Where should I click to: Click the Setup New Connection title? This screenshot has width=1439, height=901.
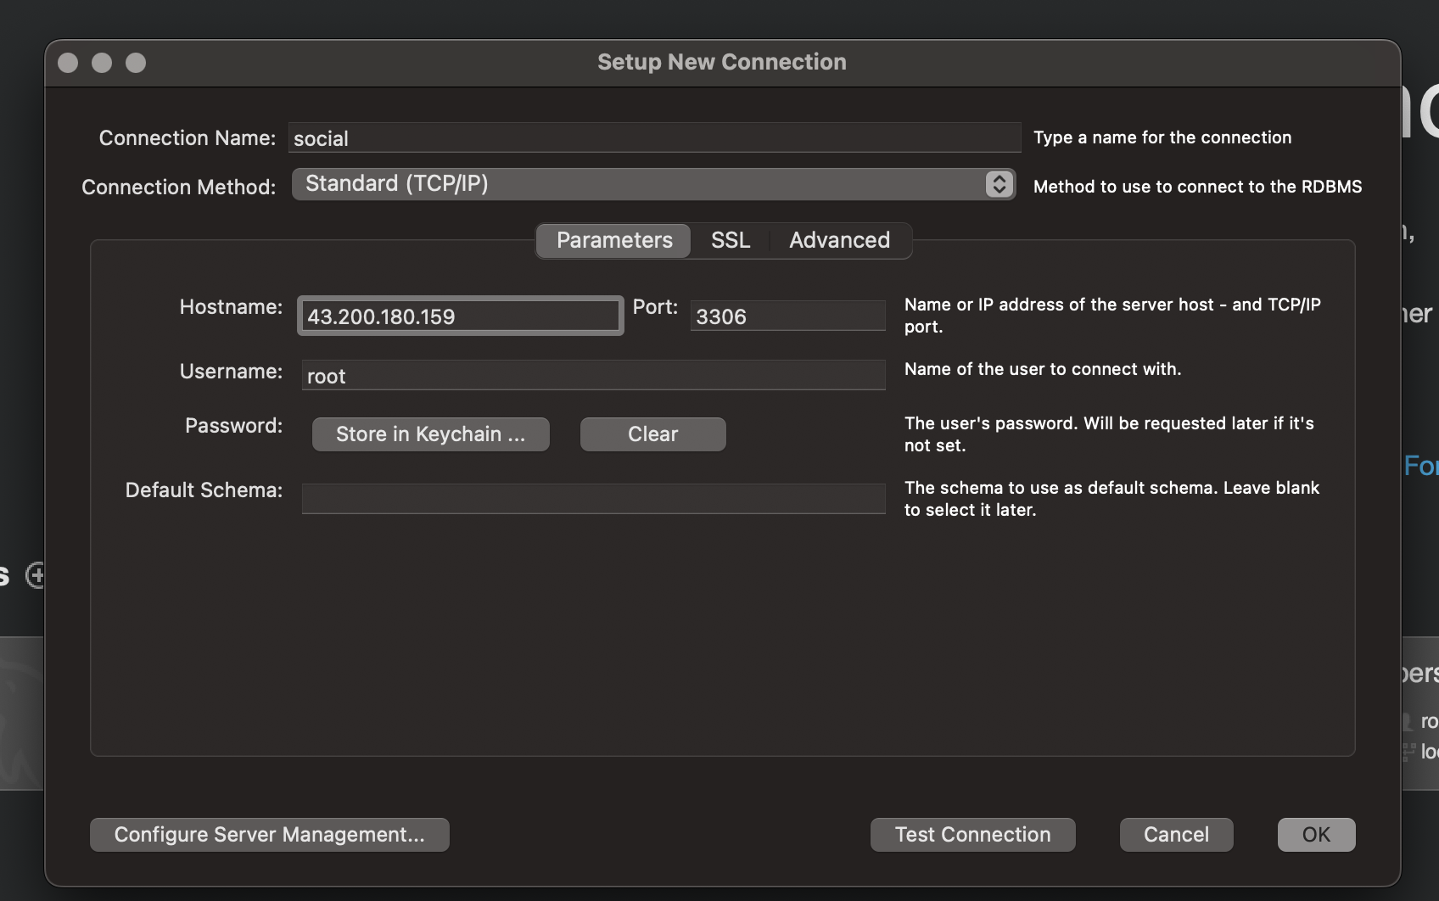click(722, 62)
